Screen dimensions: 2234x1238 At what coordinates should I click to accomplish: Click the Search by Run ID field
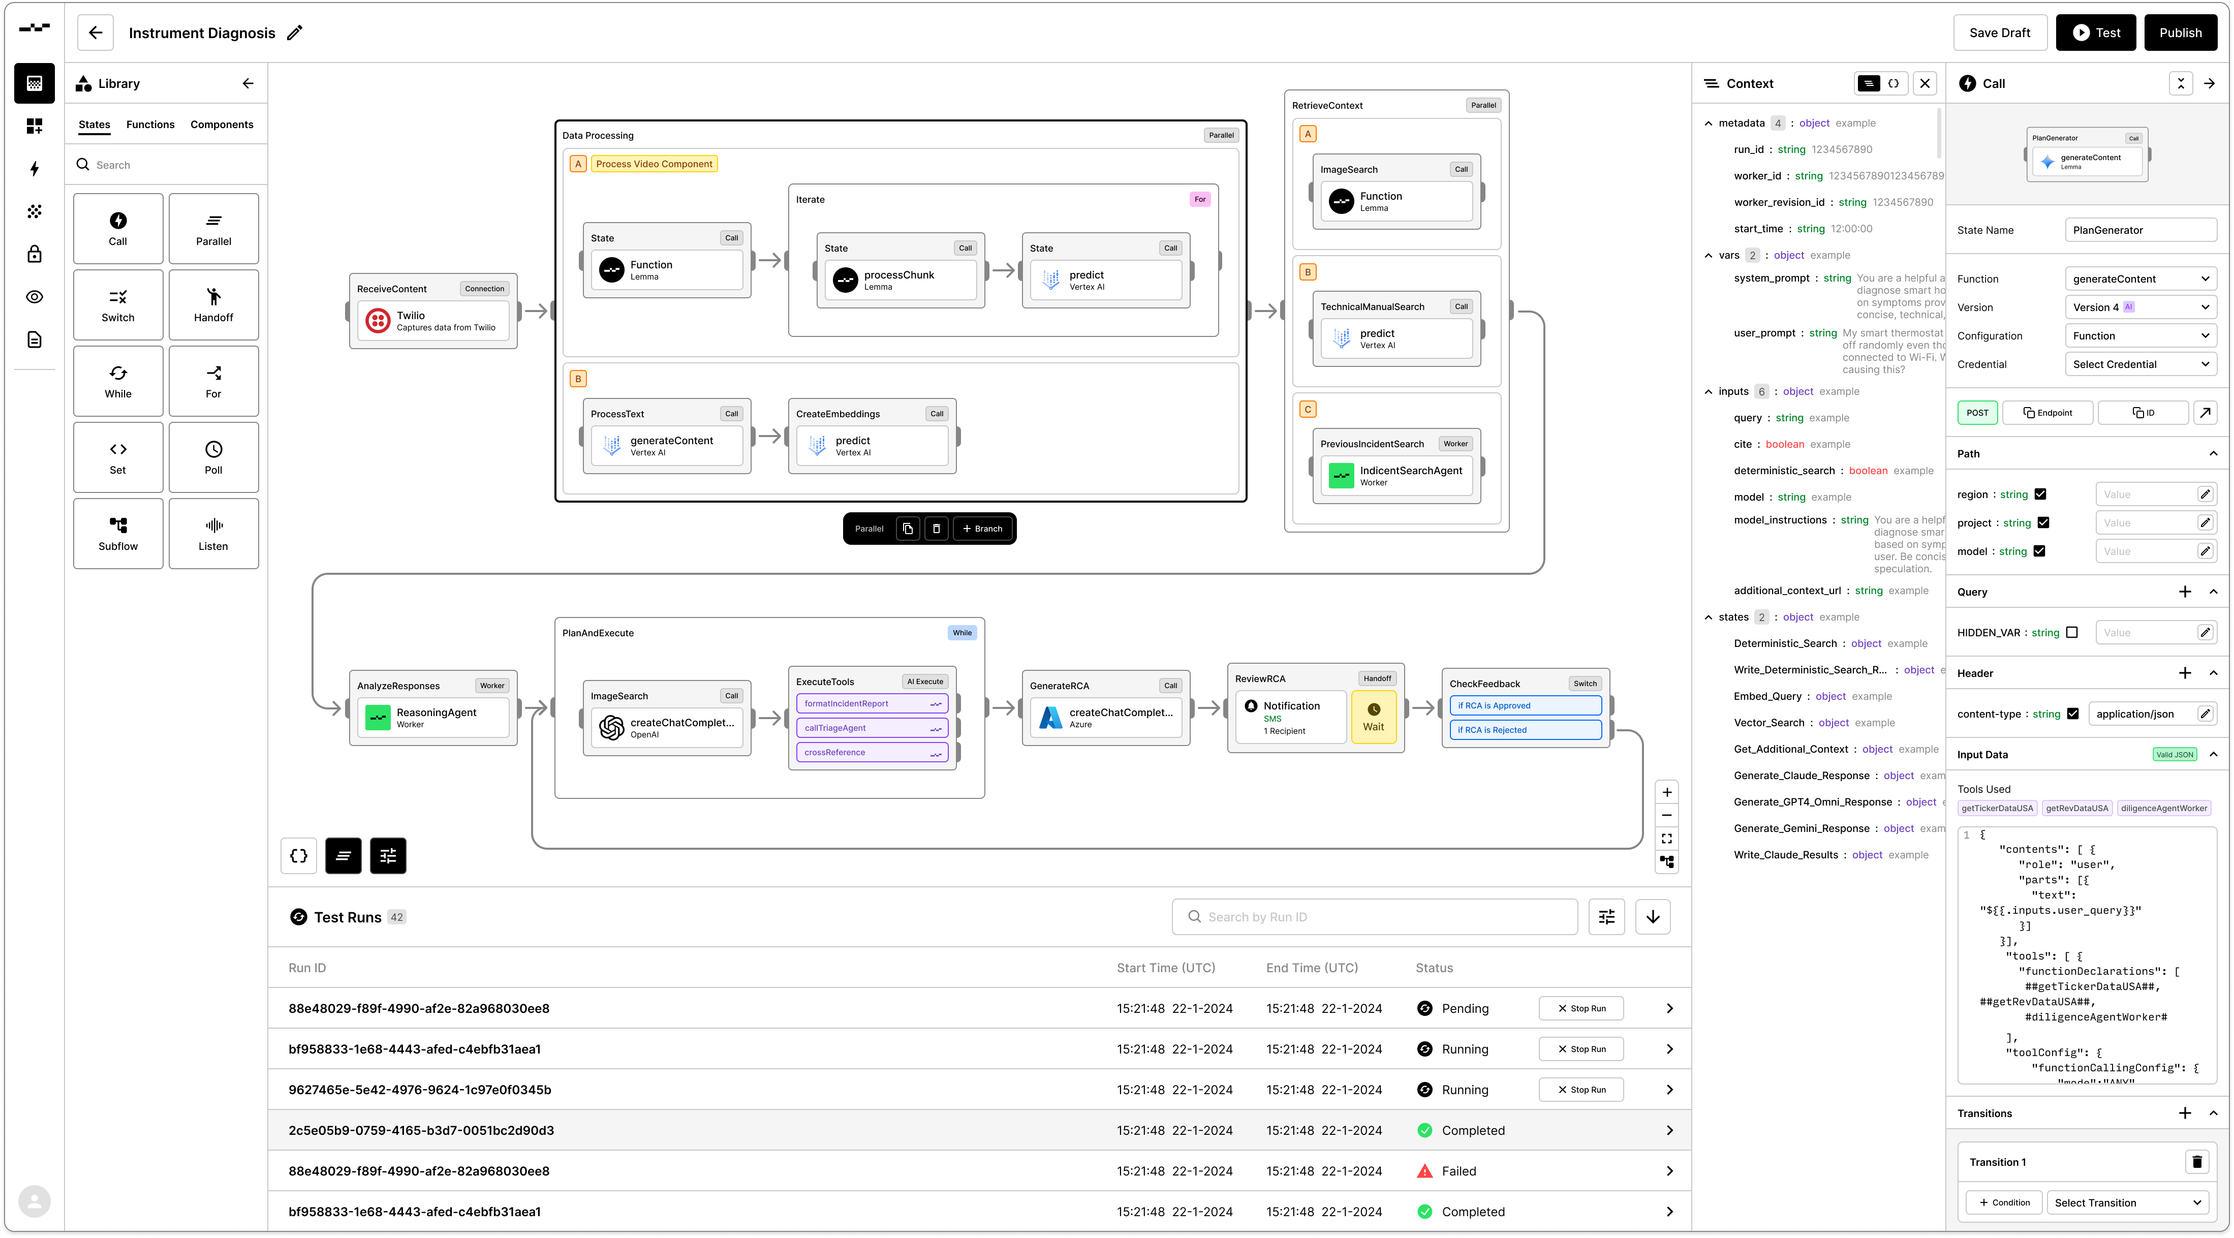click(x=1375, y=917)
